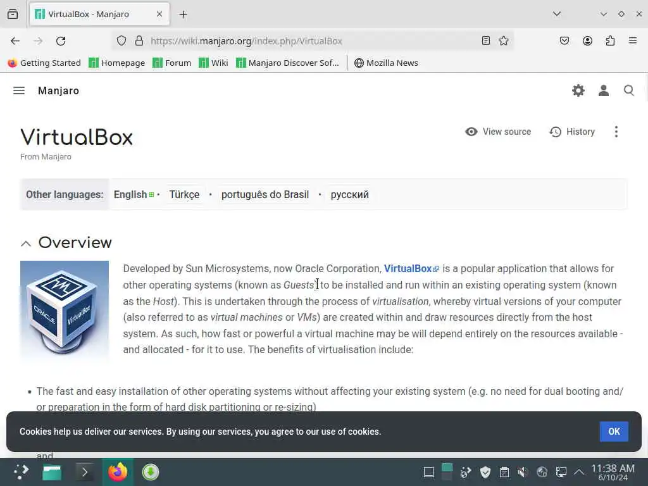The height and width of the screenshot is (486, 648).
Task: Open a new tab with the plus button
Action: (x=183, y=15)
